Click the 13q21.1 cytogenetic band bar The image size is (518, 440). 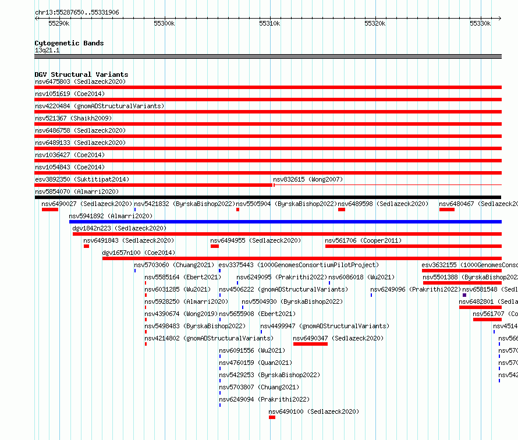268,56
